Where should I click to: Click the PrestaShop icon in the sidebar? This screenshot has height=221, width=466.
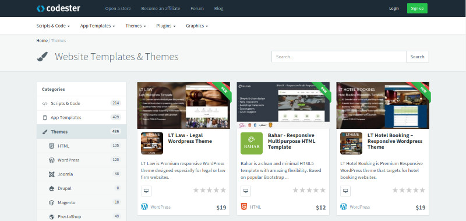point(51,217)
